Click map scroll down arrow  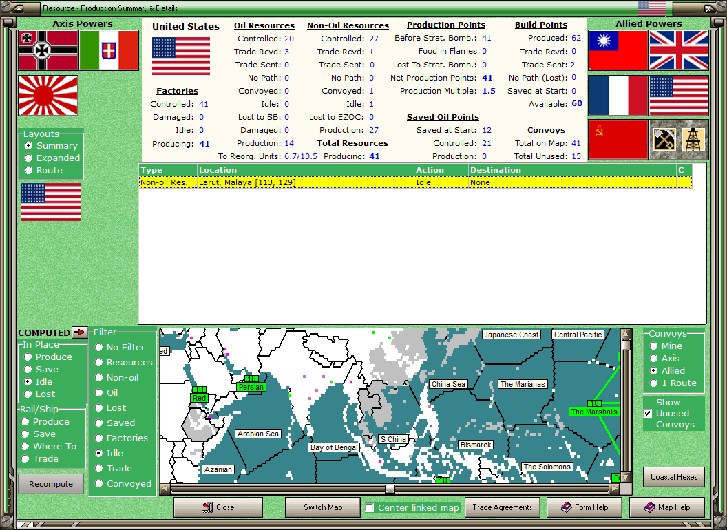(626, 478)
